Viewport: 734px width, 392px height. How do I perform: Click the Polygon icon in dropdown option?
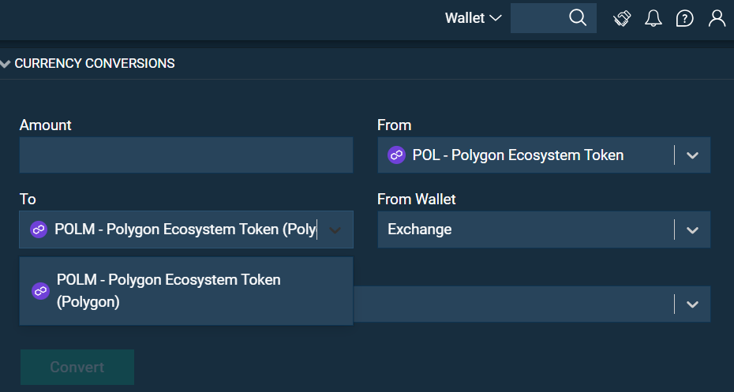coord(41,291)
